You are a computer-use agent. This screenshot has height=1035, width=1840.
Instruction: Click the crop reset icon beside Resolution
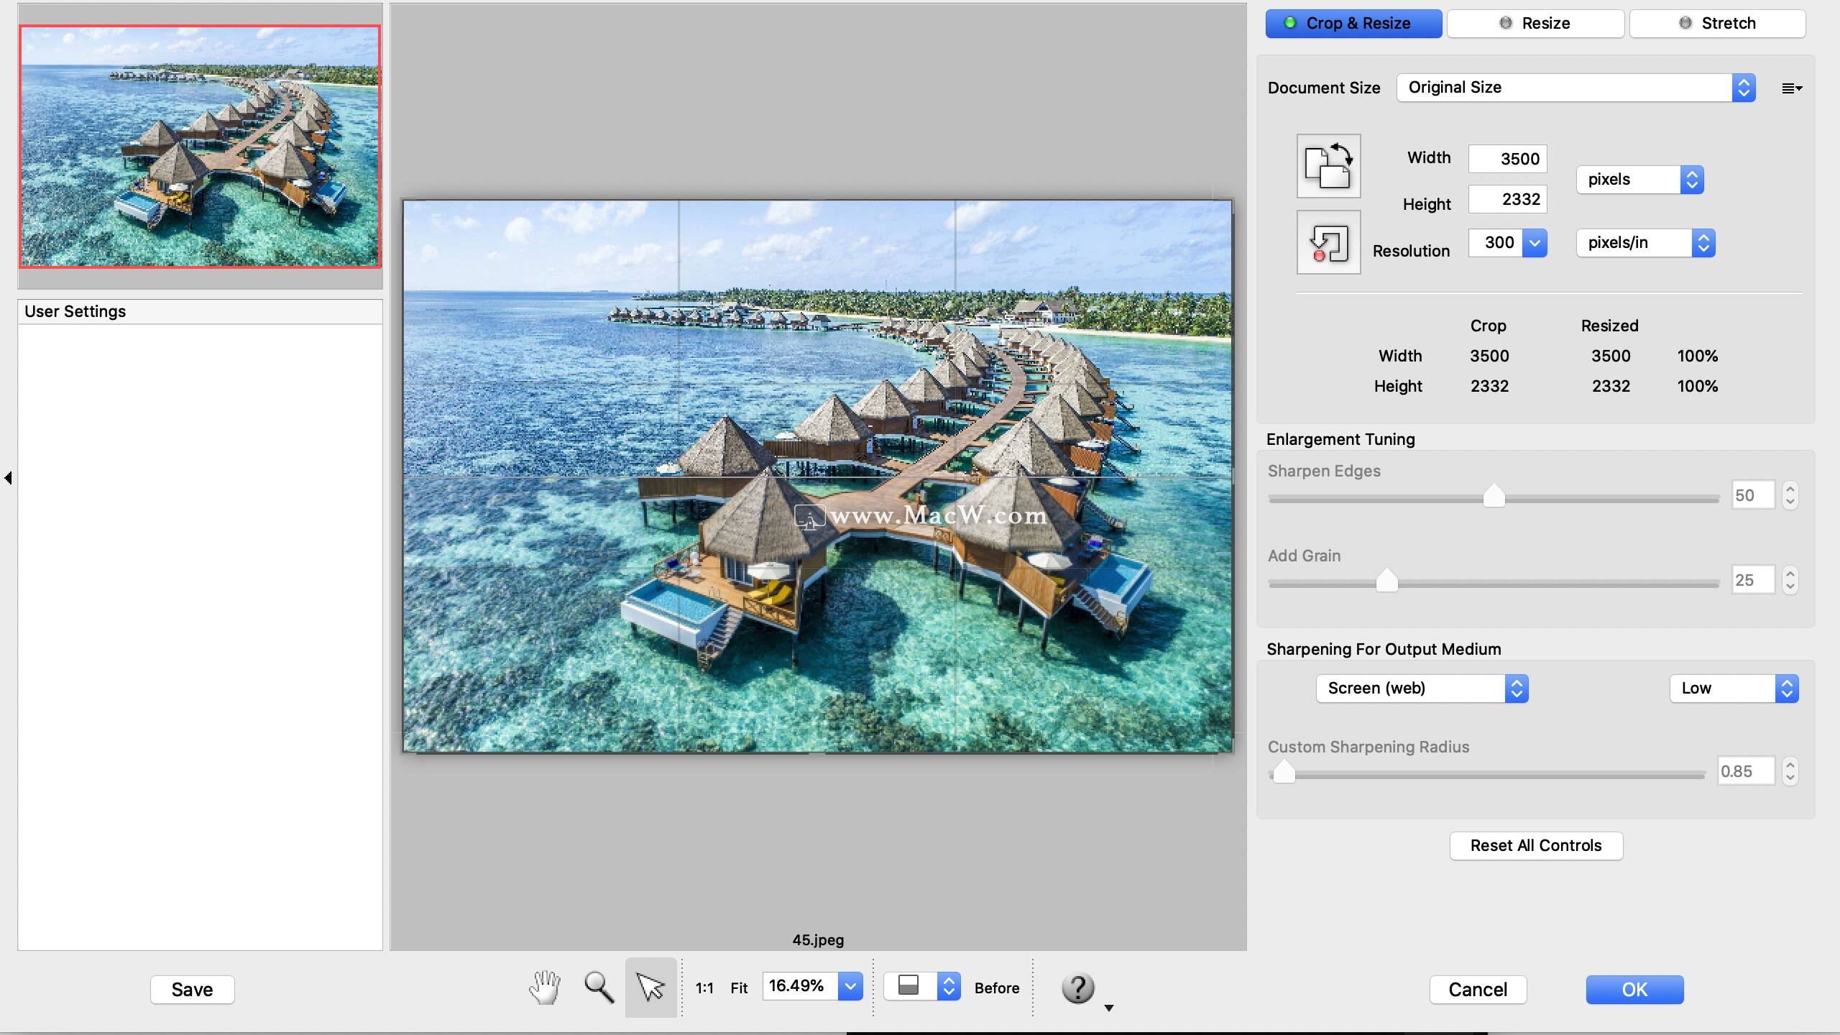(x=1328, y=242)
